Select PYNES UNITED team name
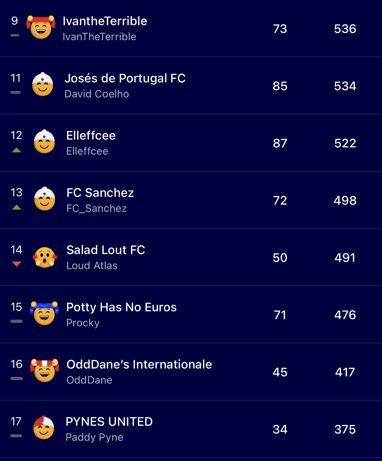Viewport: 382px width, 461px height. point(109,422)
